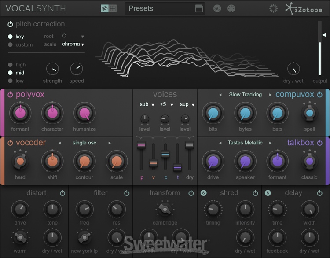Toggle the shred effect power button
This screenshot has height=258, width=330.
(x=255, y=193)
